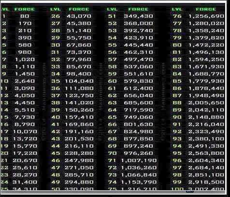Select force value 228,280 for level 45

79,153
